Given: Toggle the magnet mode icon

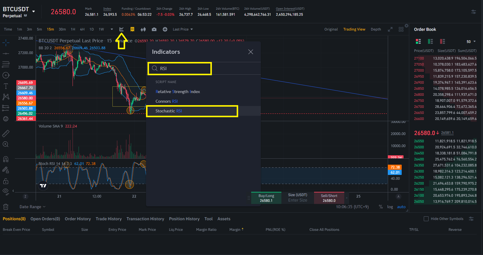Looking at the screenshot, I should tap(6, 159).
